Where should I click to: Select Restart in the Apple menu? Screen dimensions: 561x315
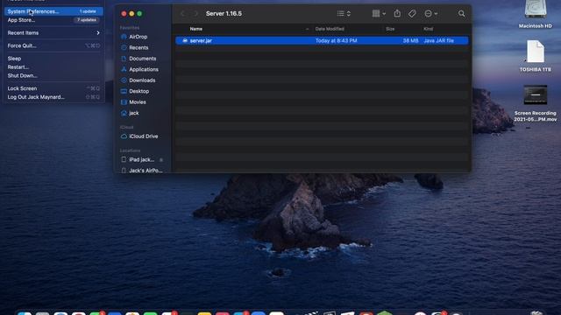[x=53, y=67]
